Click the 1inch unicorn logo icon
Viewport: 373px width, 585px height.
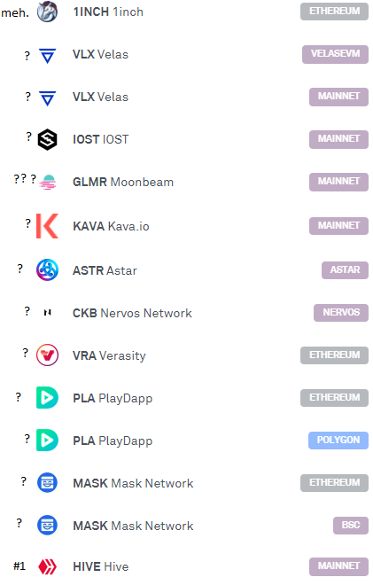pos(47,12)
